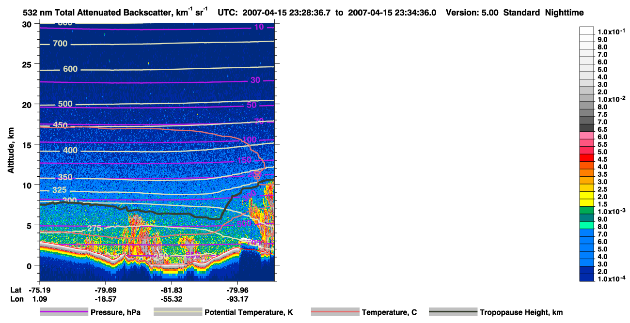
Task: Click the latitude value '-75.19'
Action: coord(40,290)
